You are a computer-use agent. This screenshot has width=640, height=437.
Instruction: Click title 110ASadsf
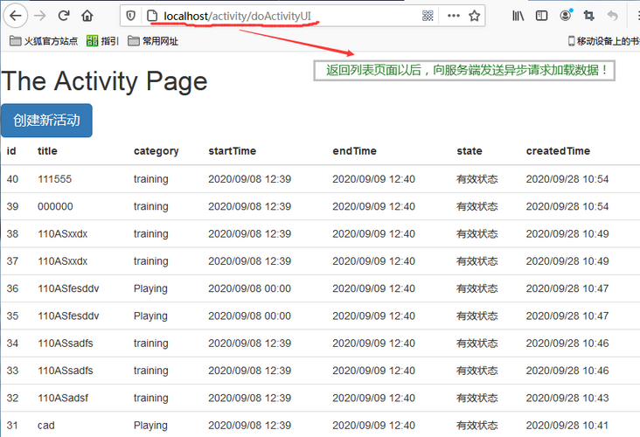63,398
